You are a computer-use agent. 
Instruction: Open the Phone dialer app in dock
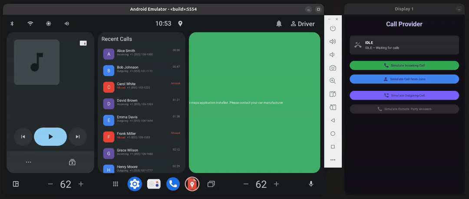[x=173, y=184]
